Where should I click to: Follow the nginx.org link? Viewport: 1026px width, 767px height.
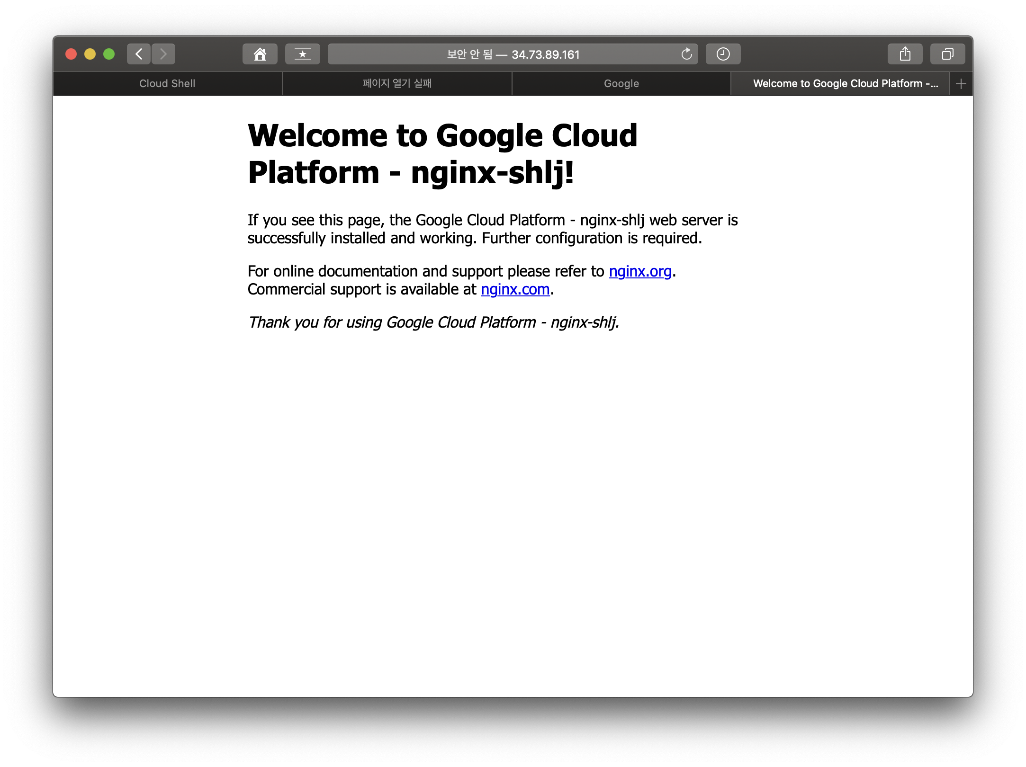pyautogui.click(x=640, y=271)
